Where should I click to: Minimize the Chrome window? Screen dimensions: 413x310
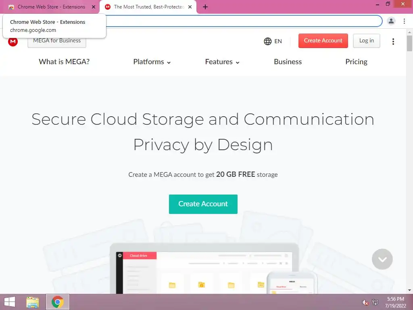point(378,4)
